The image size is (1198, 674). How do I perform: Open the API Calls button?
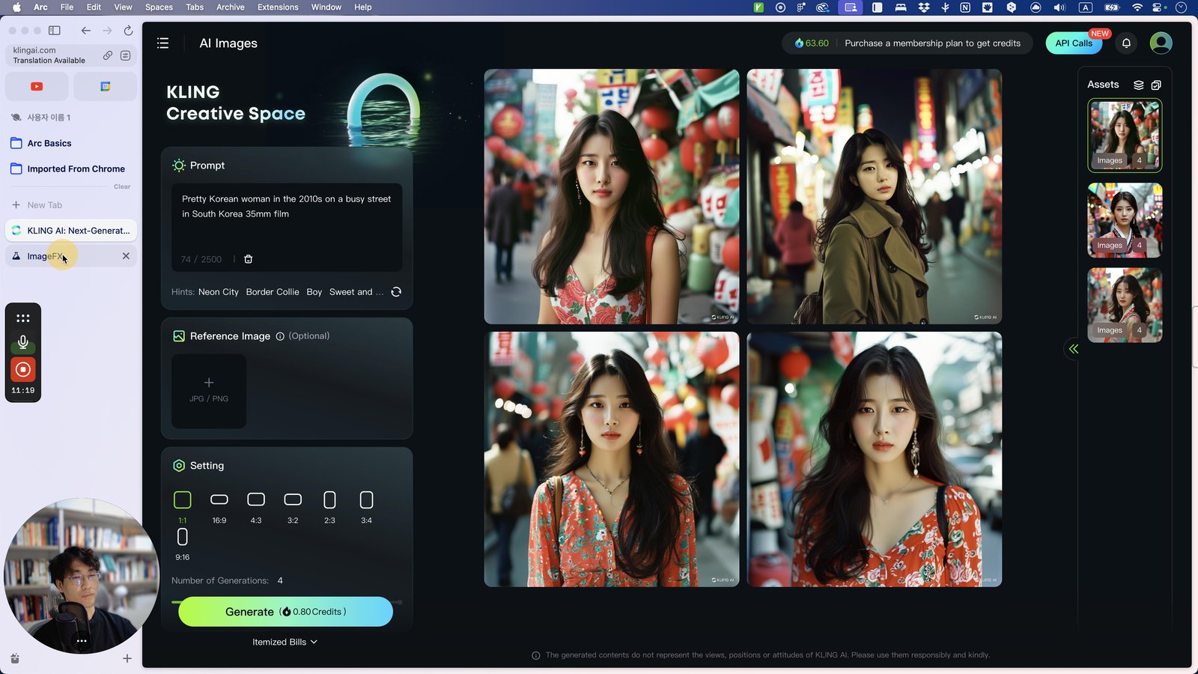1074,43
